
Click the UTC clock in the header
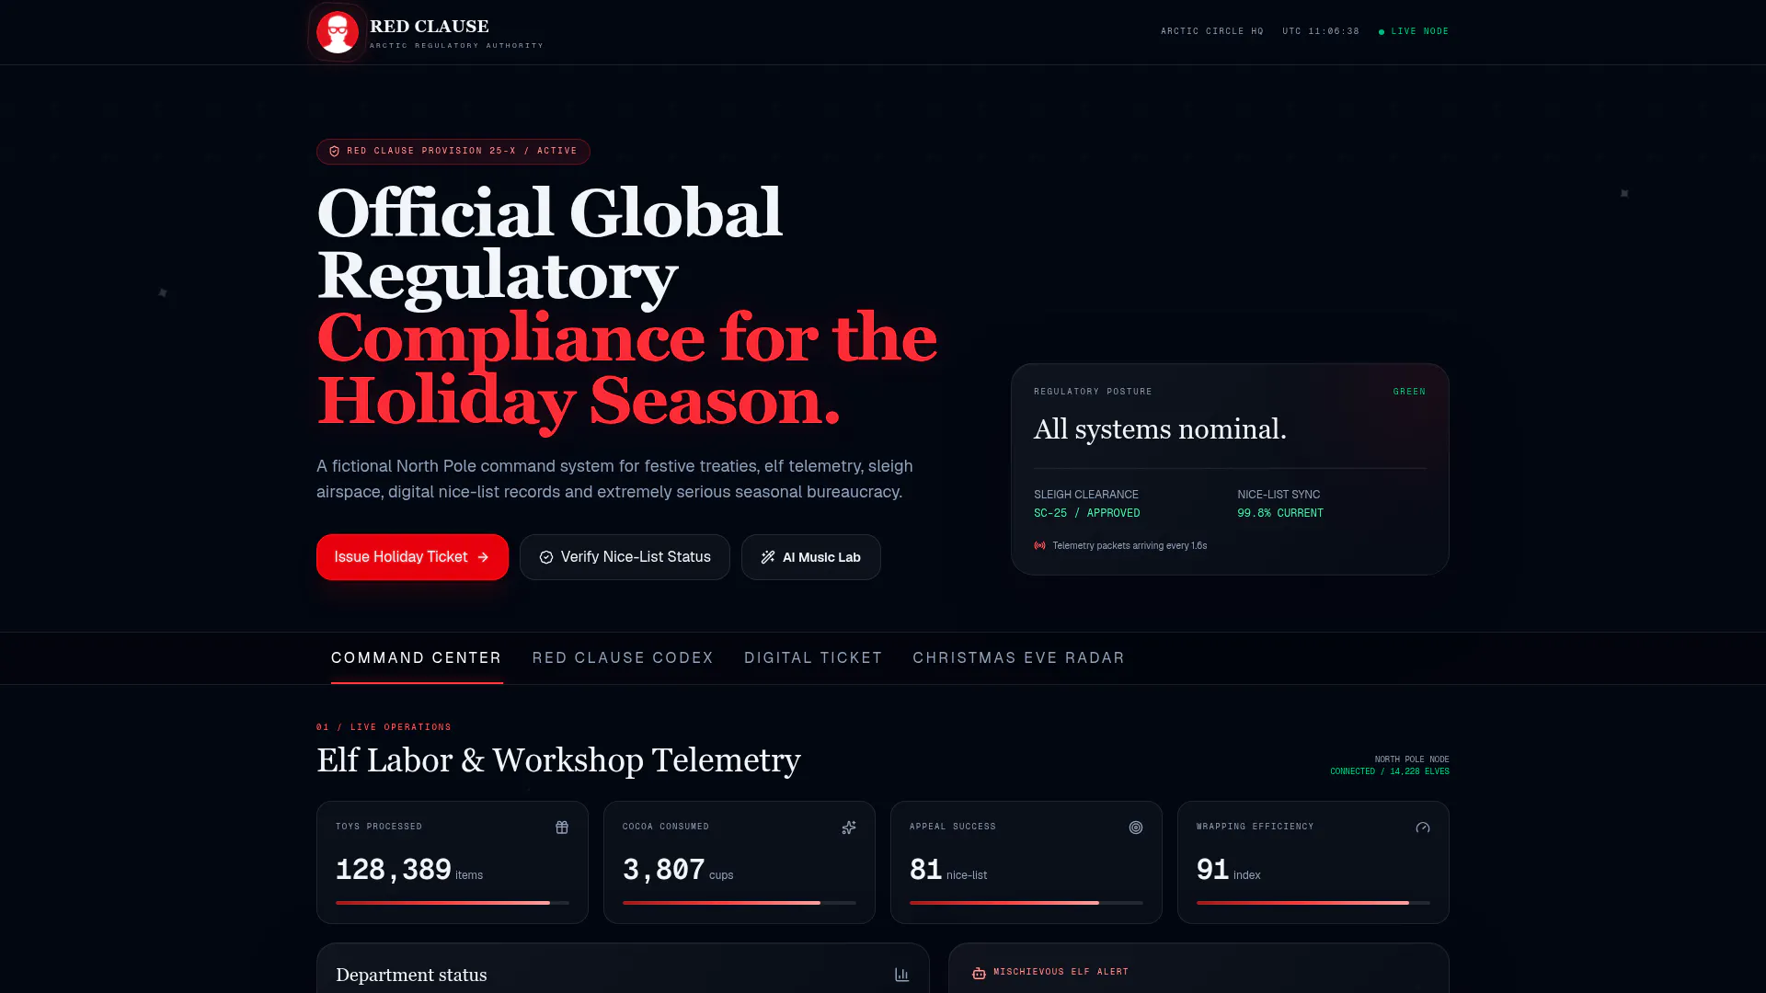(x=1321, y=31)
